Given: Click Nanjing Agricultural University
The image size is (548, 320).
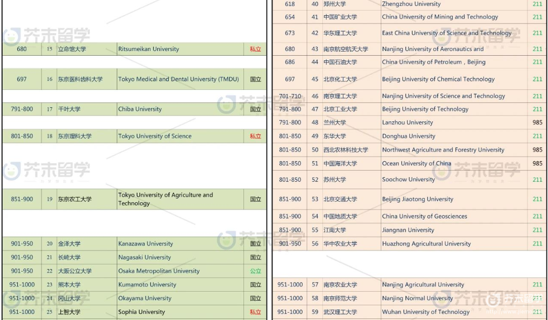Looking at the screenshot, I should click(423, 284).
